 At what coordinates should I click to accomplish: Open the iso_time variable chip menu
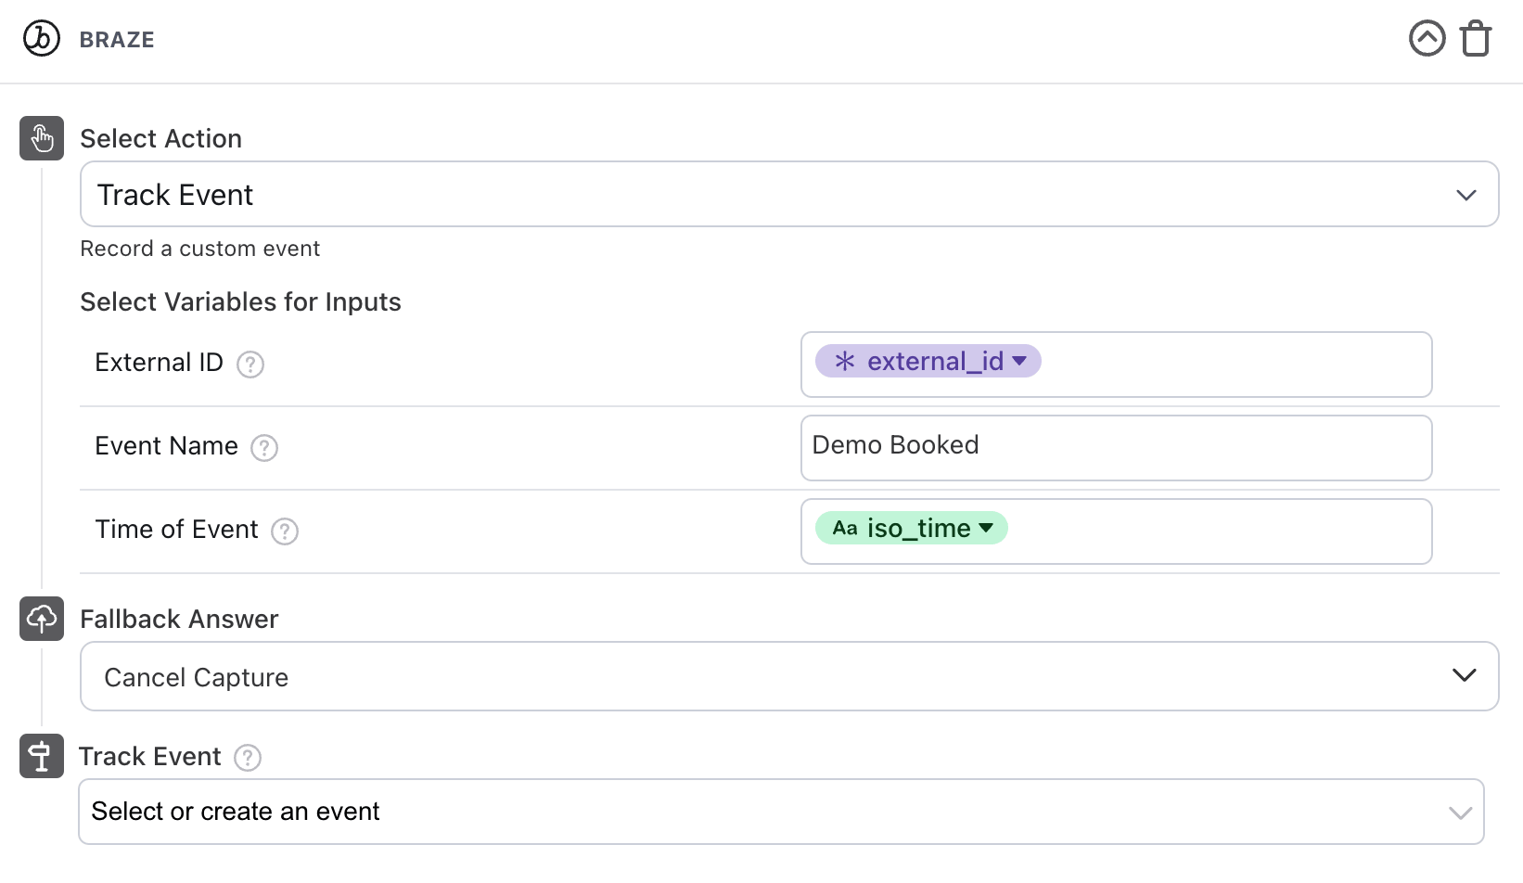point(912,529)
